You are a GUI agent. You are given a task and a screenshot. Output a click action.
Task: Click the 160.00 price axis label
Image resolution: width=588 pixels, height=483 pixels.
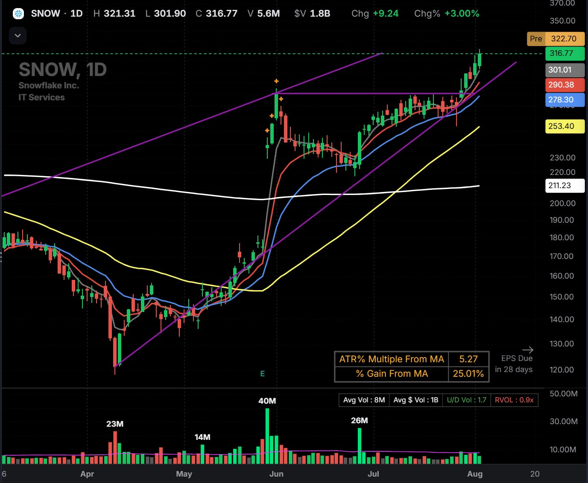pyautogui.click(x=562, y=276)
